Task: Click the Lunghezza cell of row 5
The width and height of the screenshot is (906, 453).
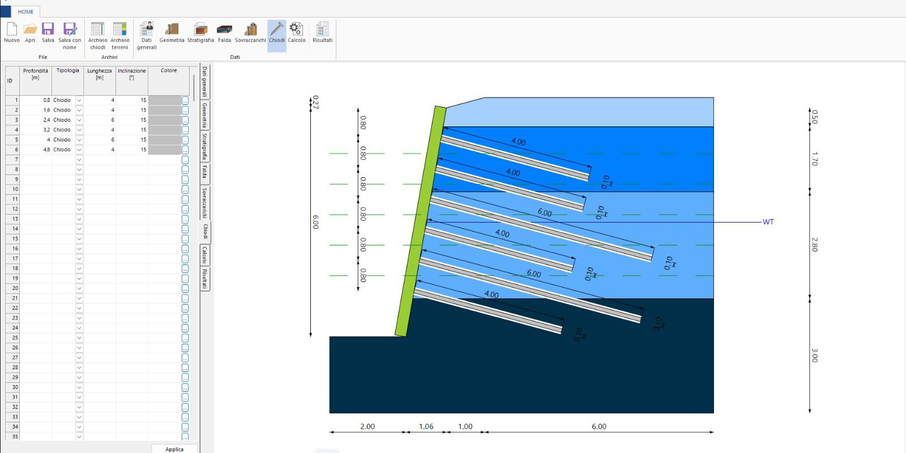Action: point(100,140)
